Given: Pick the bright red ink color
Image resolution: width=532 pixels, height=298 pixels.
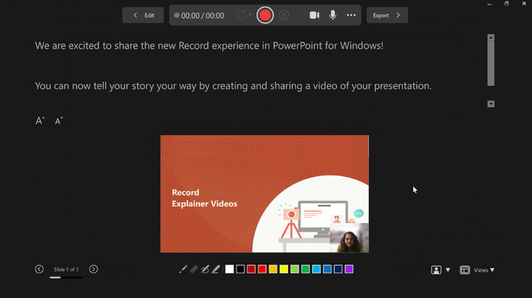Looking at the screenshot, I should pyautogui.click(x=262, y=269).
